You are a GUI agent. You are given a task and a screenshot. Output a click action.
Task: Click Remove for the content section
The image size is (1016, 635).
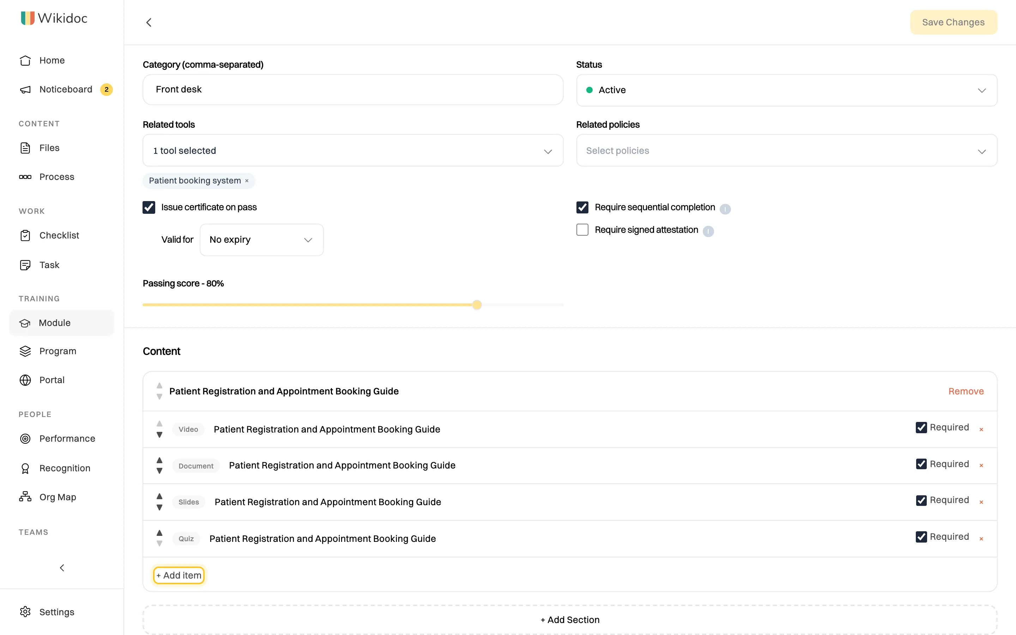pos(966,392)
